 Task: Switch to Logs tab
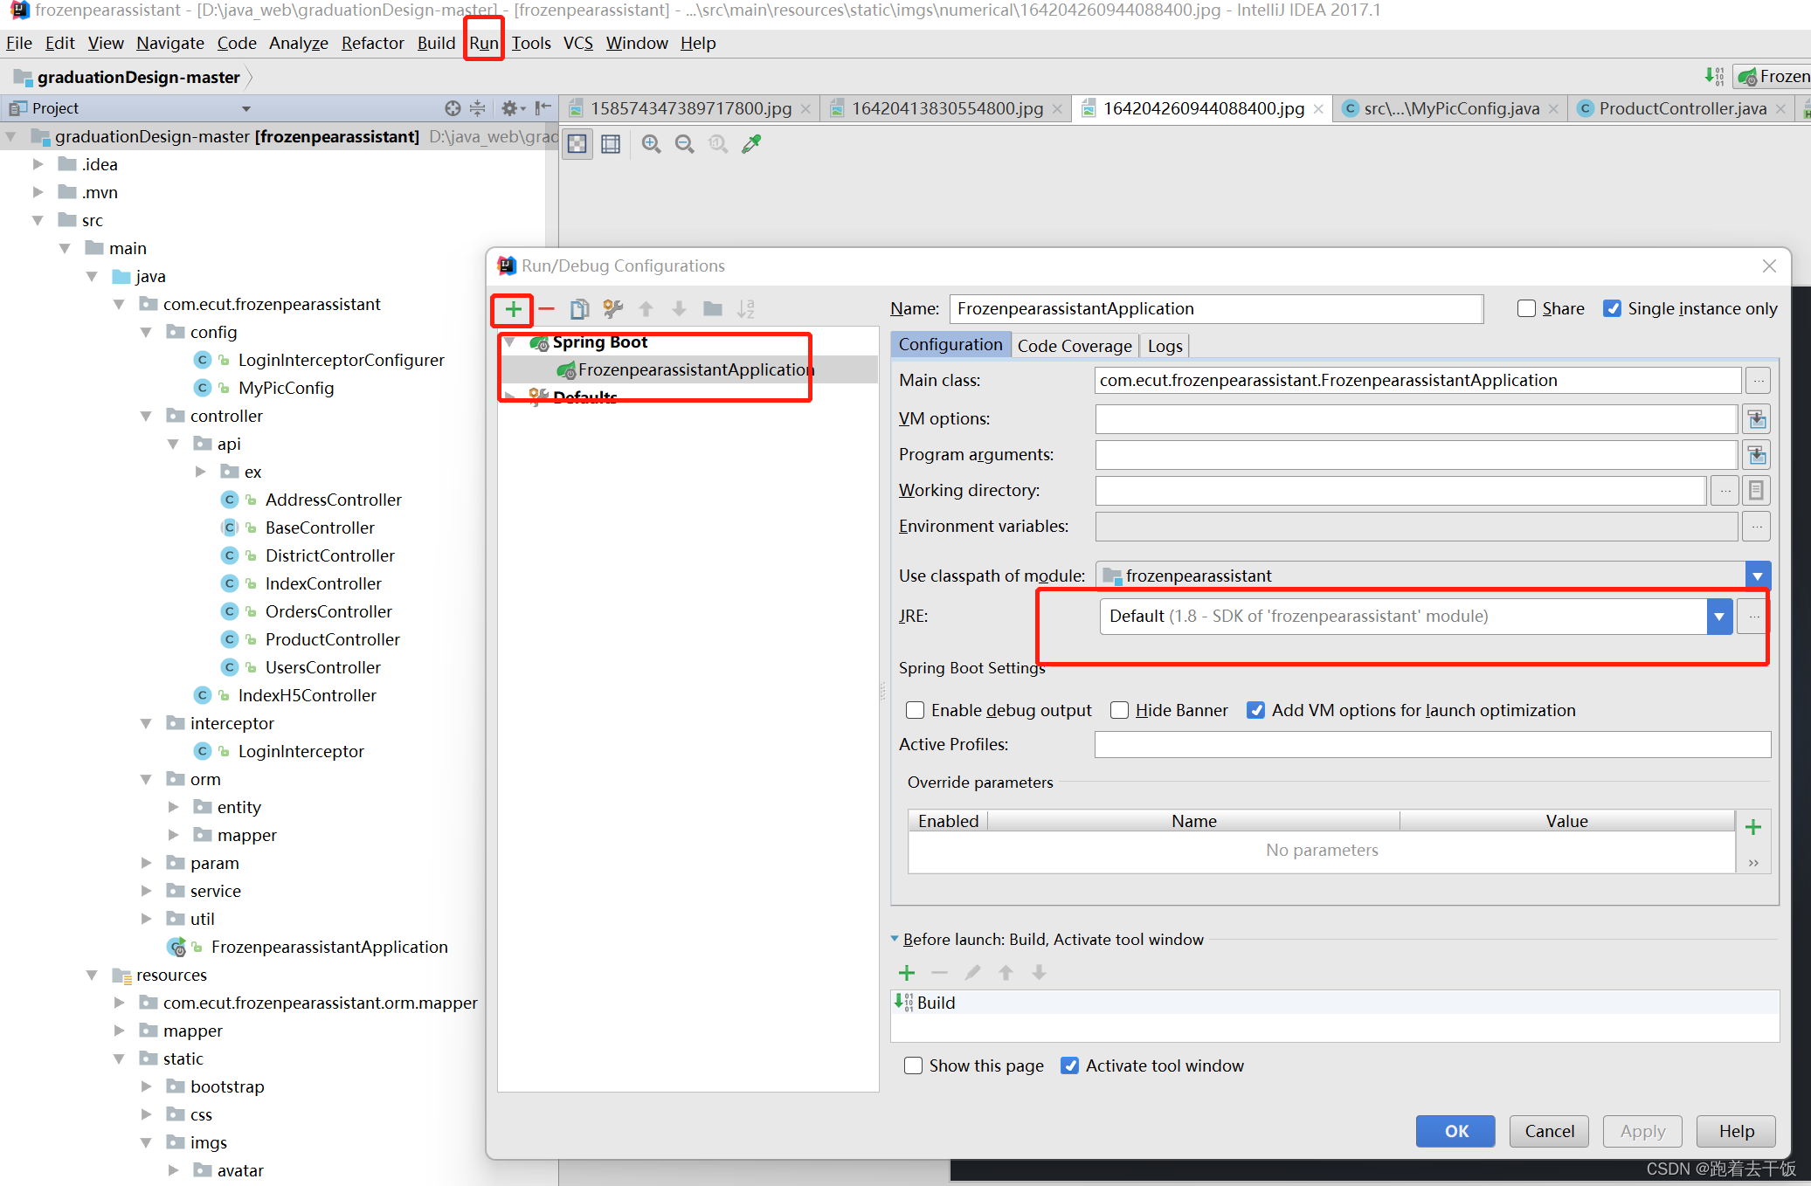click(1165, 346)
